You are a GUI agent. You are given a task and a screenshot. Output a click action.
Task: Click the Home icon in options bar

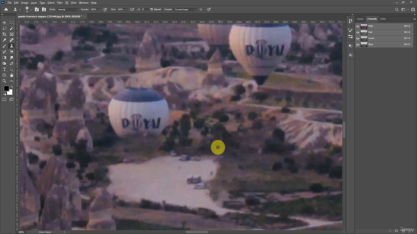[6, 9]
